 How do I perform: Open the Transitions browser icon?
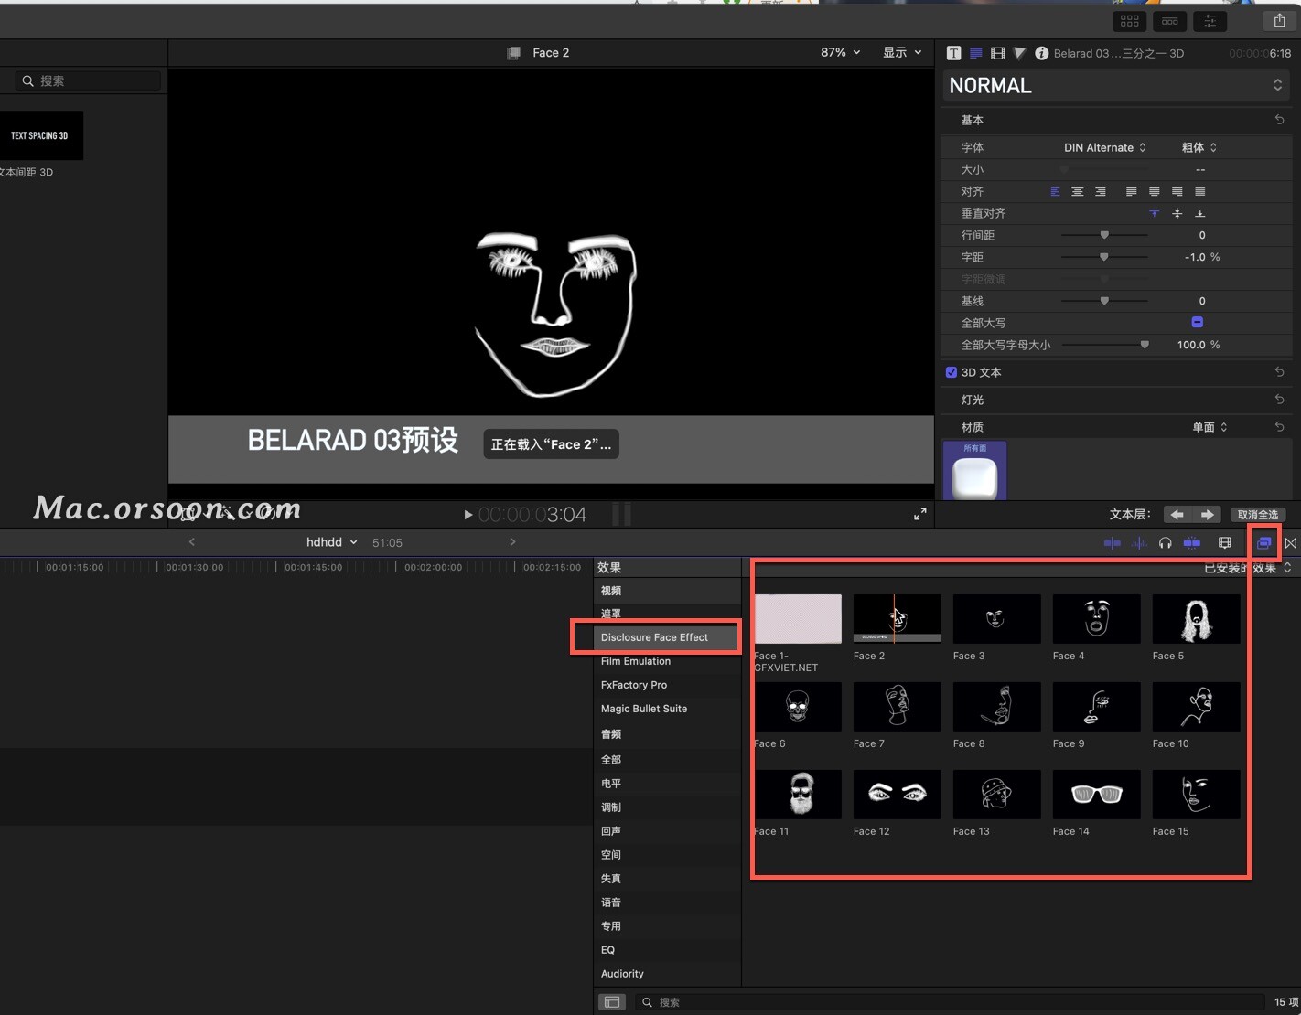tap(1290, 543)
